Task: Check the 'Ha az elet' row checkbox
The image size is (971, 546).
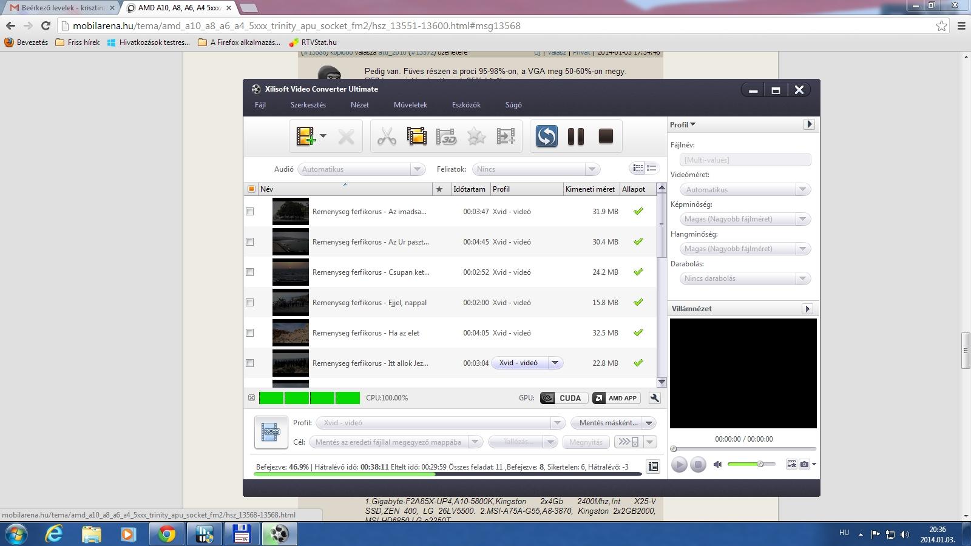Action: (x=249, y=333)
